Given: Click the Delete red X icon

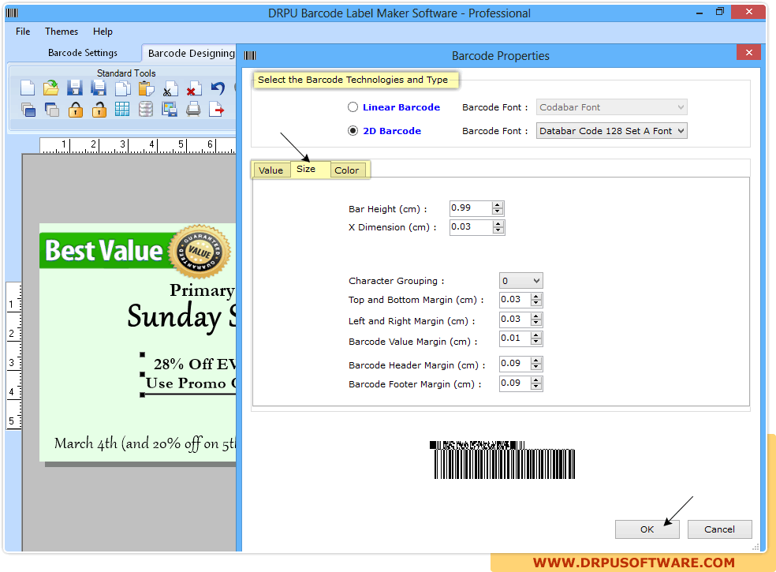Looking at the screenshot, I should (x=193, y=88).
